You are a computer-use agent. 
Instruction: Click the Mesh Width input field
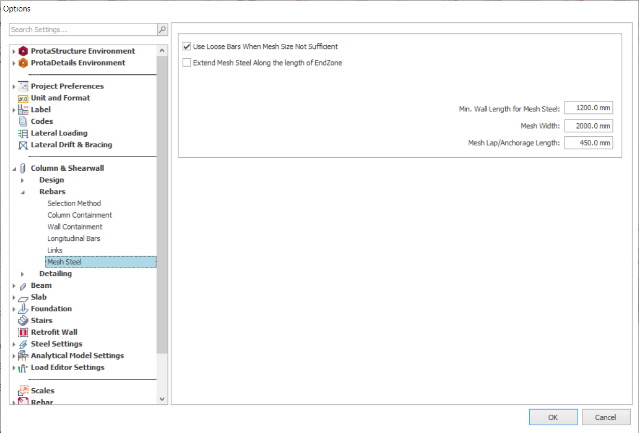click(588, 126)
